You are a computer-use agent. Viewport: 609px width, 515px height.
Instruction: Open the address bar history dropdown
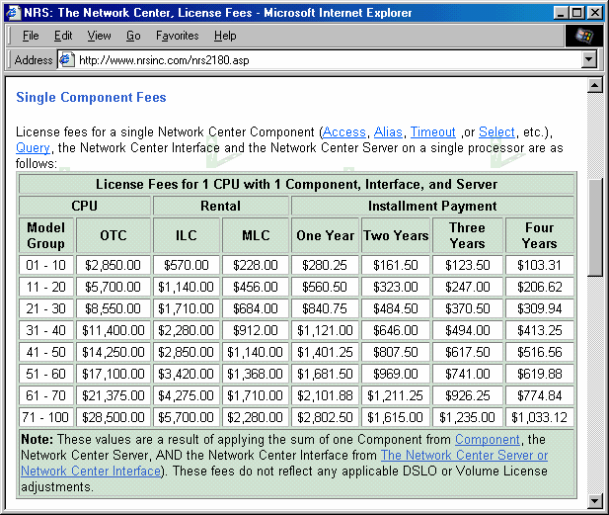click(x=589, y=60)
